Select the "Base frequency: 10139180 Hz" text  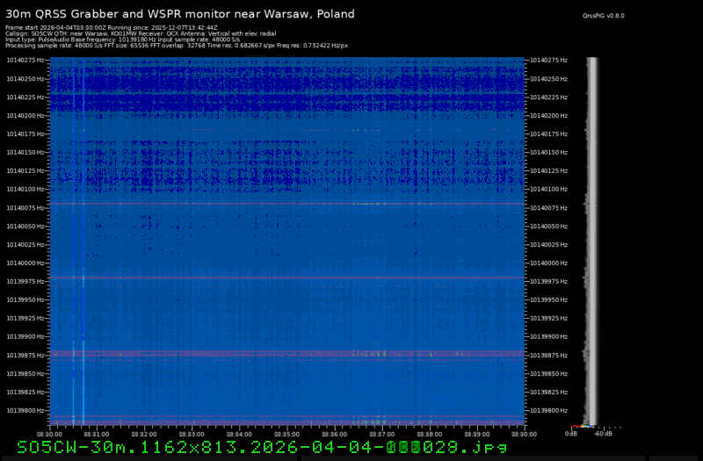(x=113, y=40)
